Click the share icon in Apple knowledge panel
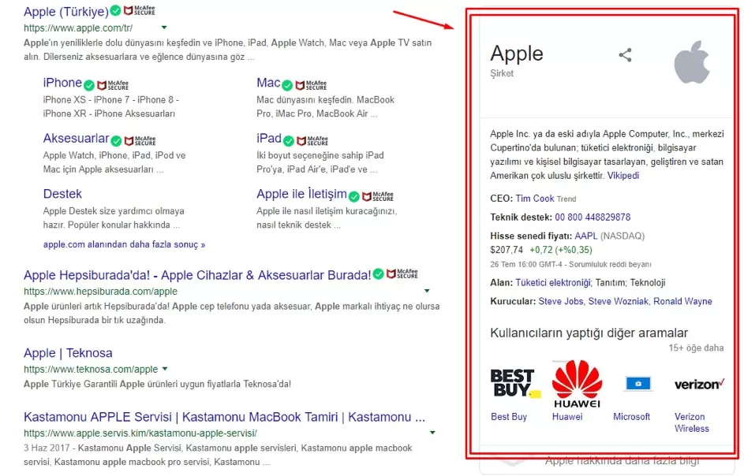744x476 pixels. point(625,55)
